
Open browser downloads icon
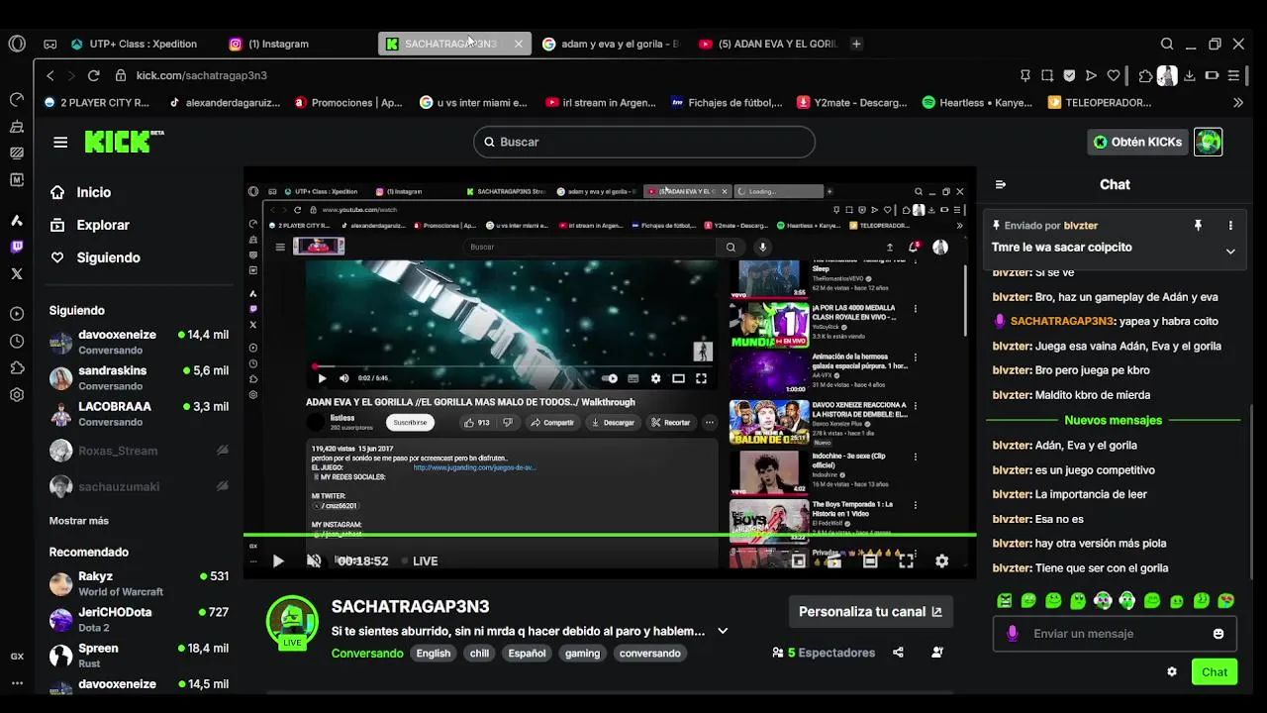click(x=1189, y=75)
